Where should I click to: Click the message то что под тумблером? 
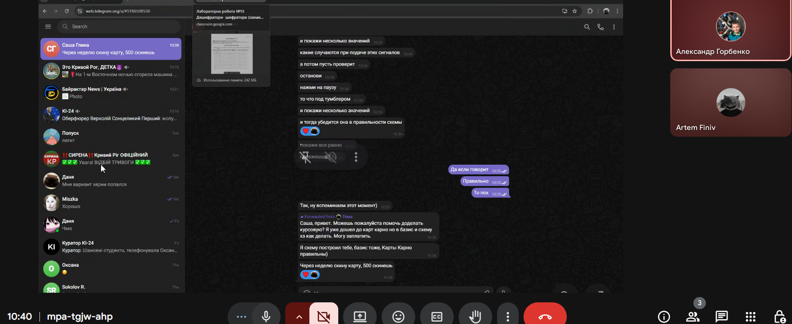332,99
